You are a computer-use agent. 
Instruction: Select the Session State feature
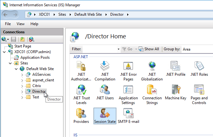(x=105, y=116)
